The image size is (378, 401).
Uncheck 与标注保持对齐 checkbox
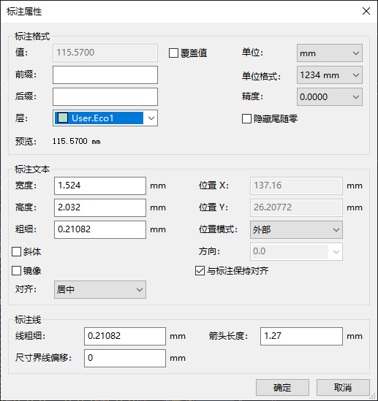click(x=200, y=270)
